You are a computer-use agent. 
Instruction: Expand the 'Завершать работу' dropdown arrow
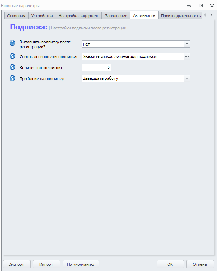pos(187,78)
